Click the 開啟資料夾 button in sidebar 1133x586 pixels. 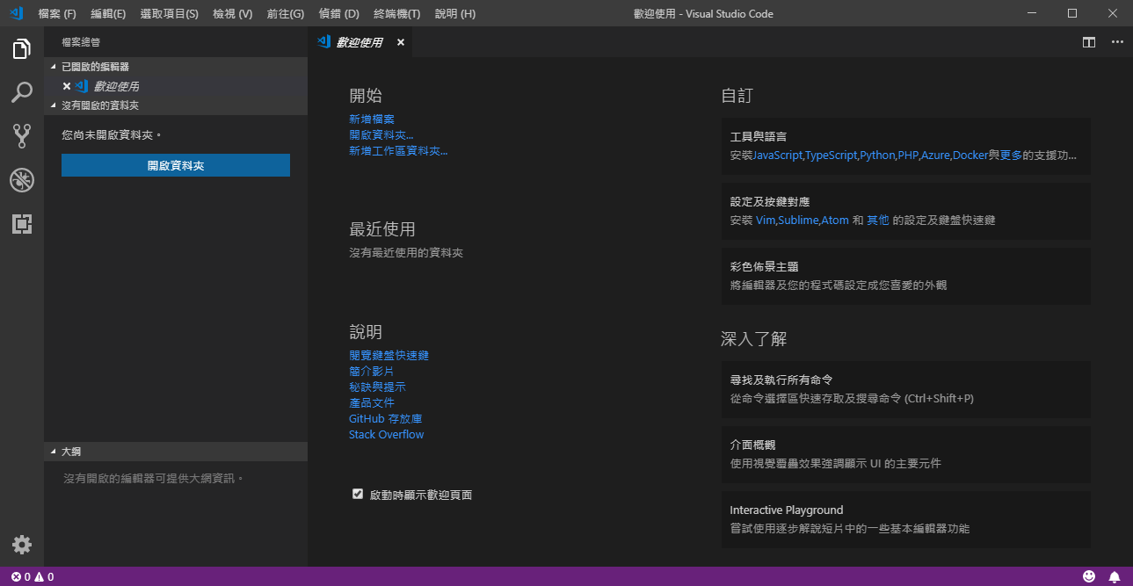pyautogui.click(x=176, y=165)
